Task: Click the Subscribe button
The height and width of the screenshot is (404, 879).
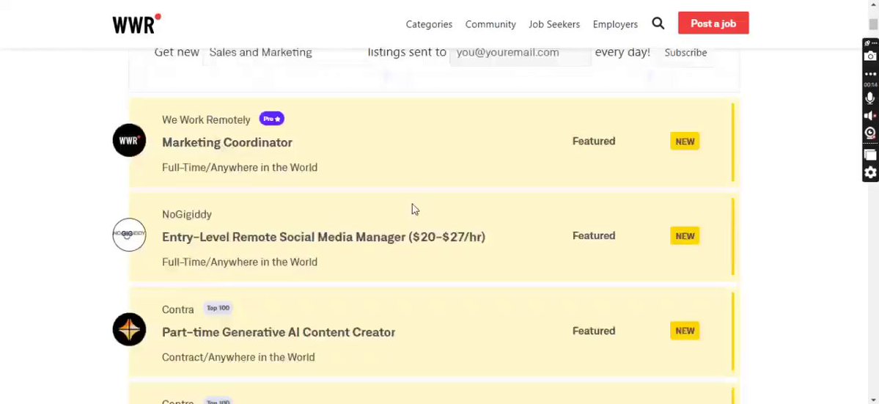Action: coord(685,53)
